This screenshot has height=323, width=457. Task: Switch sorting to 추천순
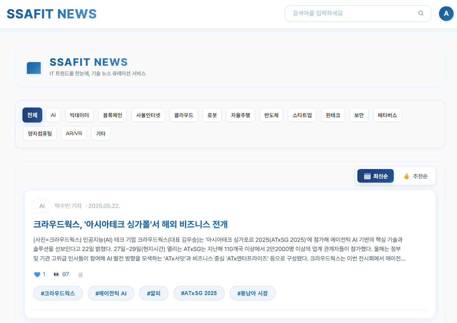click(x=415, y=176)
